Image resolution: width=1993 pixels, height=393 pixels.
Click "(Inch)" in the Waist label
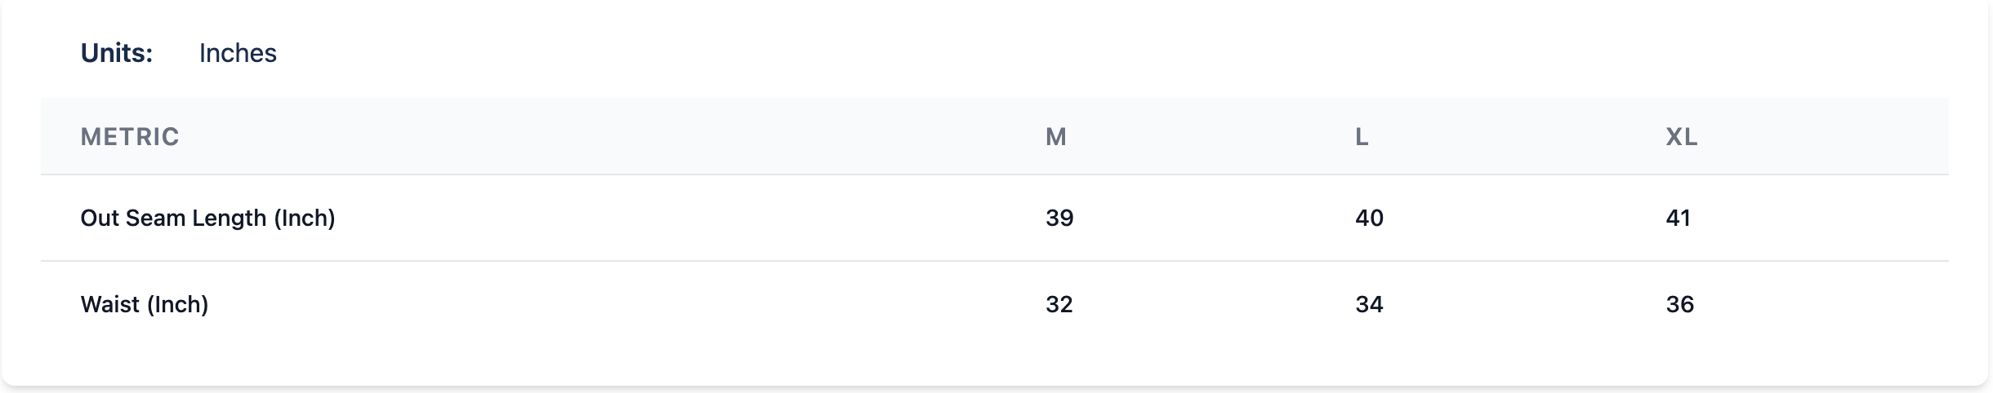pos(177,304)
